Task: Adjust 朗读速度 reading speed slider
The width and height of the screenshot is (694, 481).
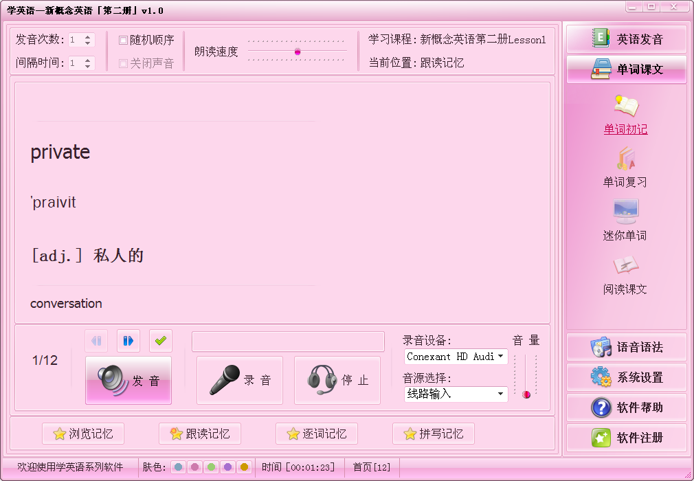Action: click(x=298, y=52)
